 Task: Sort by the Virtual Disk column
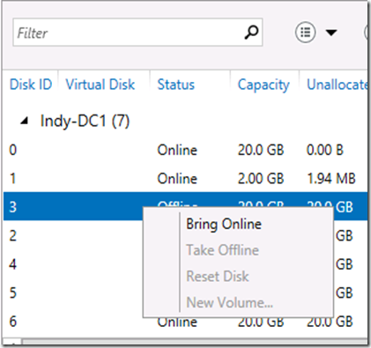pos(100,85)
